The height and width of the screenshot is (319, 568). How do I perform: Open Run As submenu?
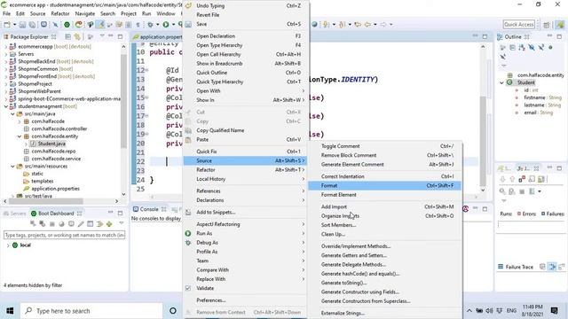tap(245, 233)
